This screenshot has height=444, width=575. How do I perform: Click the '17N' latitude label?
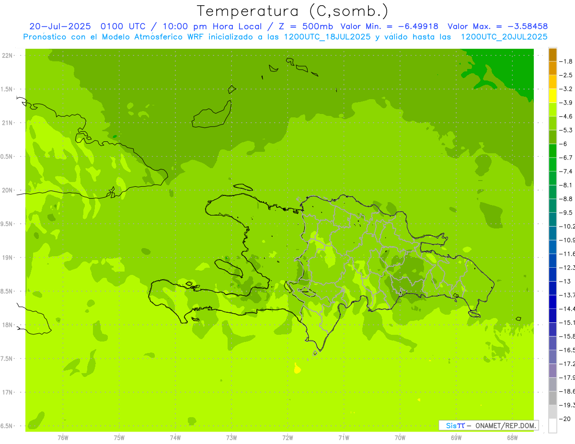(x=7, y=392)
